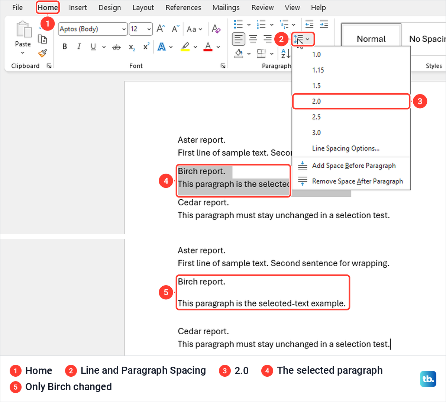Open the highlight color arrow

195,47
